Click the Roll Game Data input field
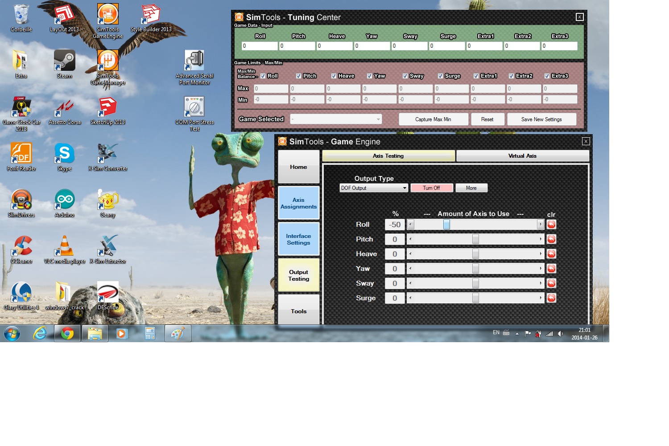 pos(260,46)
